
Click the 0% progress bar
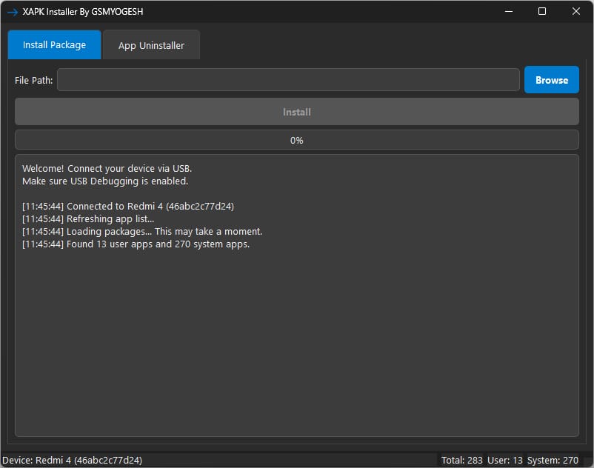pyautogui.click(x=296, y=140)
